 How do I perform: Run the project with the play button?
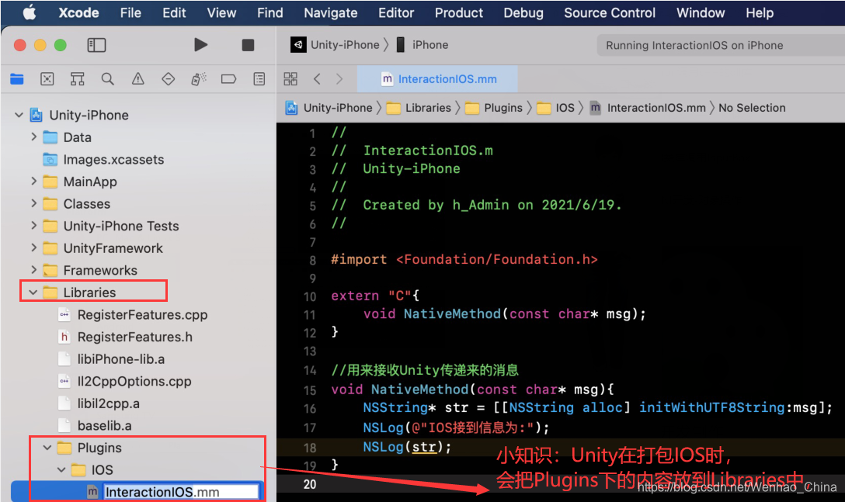200,45
